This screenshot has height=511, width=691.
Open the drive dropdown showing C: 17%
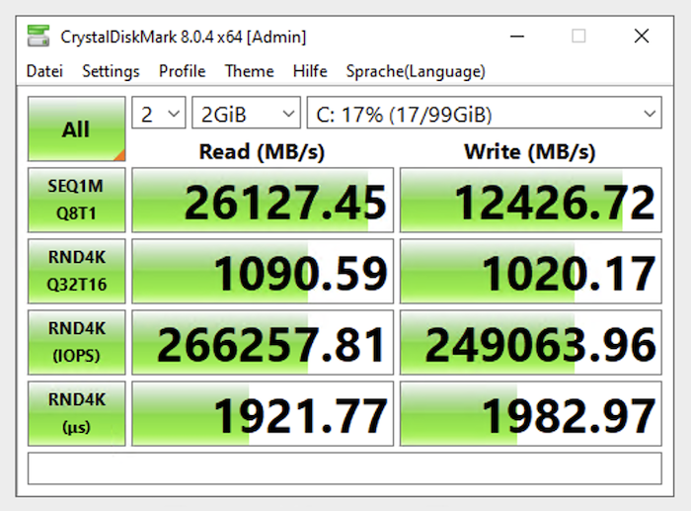point(485,113)
